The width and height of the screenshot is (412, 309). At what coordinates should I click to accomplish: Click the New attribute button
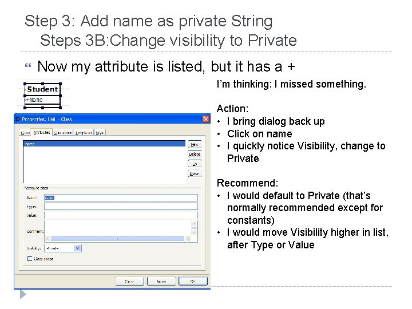195,144
